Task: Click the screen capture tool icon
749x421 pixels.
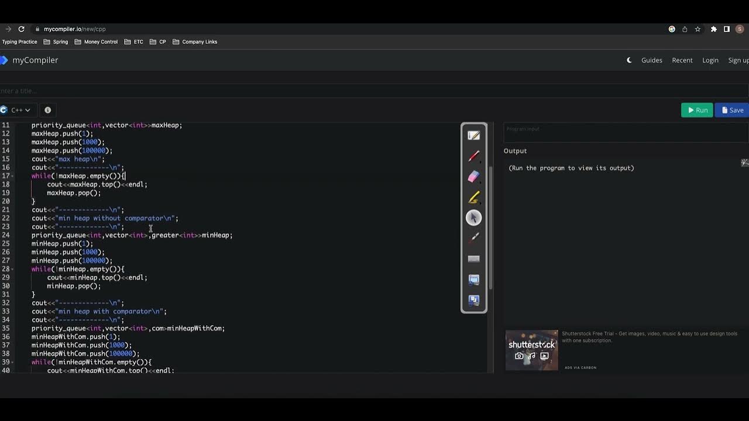Action: [x=474, y=279]
